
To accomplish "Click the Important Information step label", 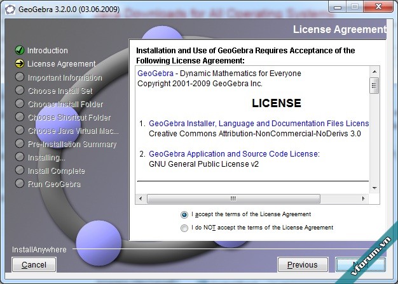I will point(65,77).
